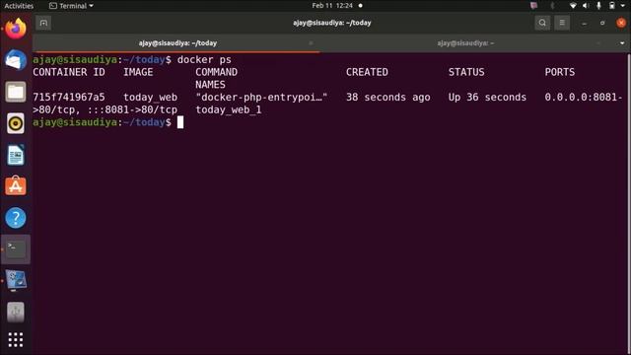The width and height of the screenshot is (631, 355).
Task: Click the microphone indicator in top bar
Action: (598, 6)
